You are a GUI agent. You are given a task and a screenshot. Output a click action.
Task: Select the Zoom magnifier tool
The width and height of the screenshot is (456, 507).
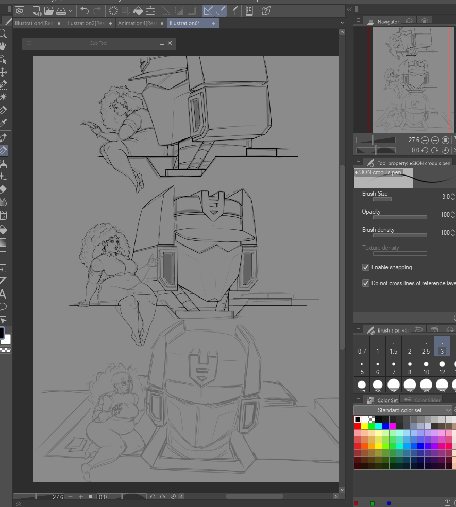(x=3, y=34)
